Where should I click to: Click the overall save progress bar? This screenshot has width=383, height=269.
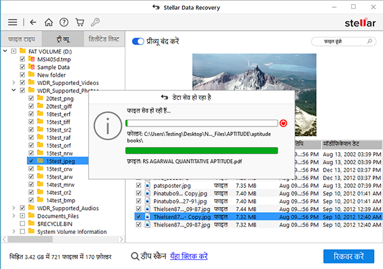[202, 123]
